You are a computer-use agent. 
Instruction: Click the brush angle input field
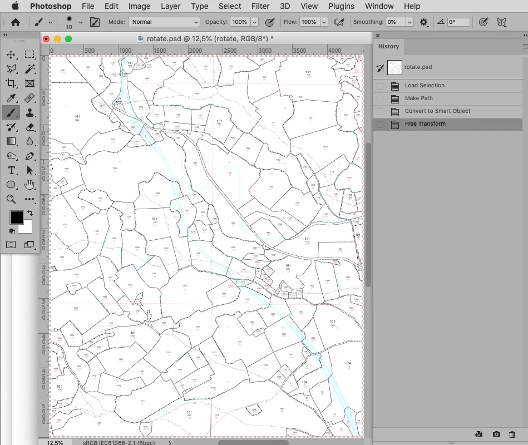coord(458,22)
